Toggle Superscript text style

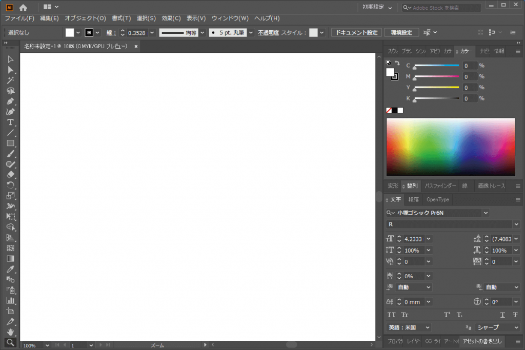[x=447, y=315]
